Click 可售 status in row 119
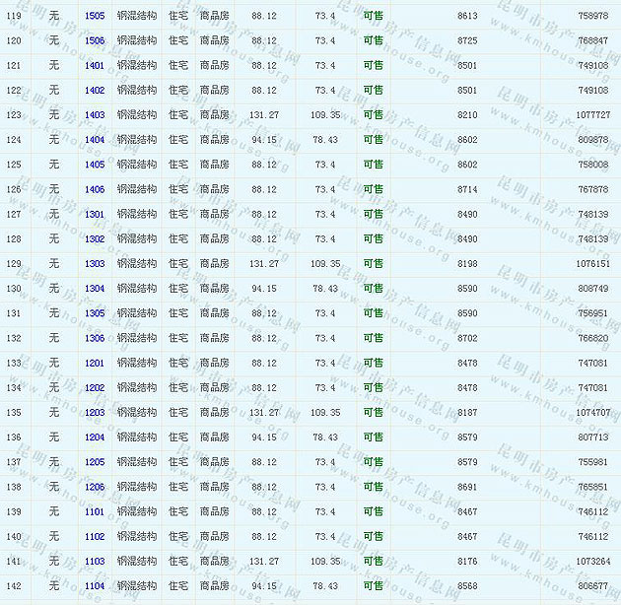The image size is (621, 605). [x=374, y=16]
